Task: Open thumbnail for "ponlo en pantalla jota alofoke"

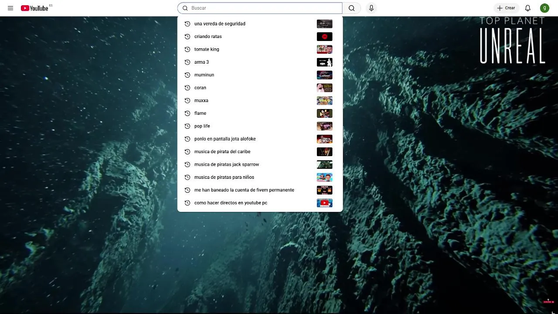Action: [x=324, y=139]
